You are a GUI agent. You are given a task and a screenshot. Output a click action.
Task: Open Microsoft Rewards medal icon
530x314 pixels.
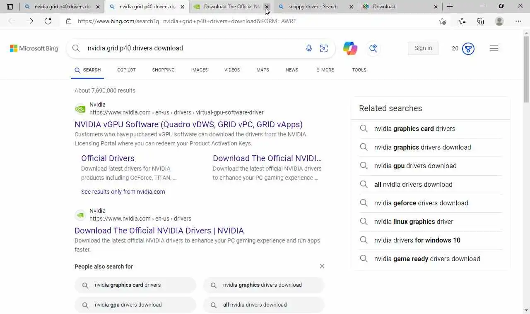[x=468, y=48]
